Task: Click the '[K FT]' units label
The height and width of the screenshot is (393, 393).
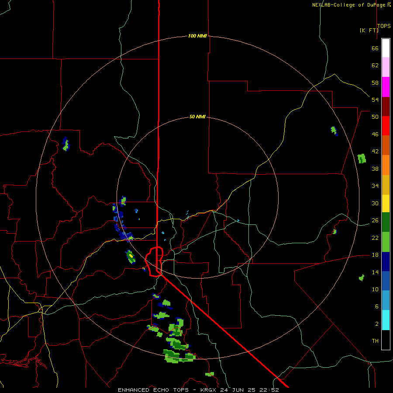Action: coord(369,30)
